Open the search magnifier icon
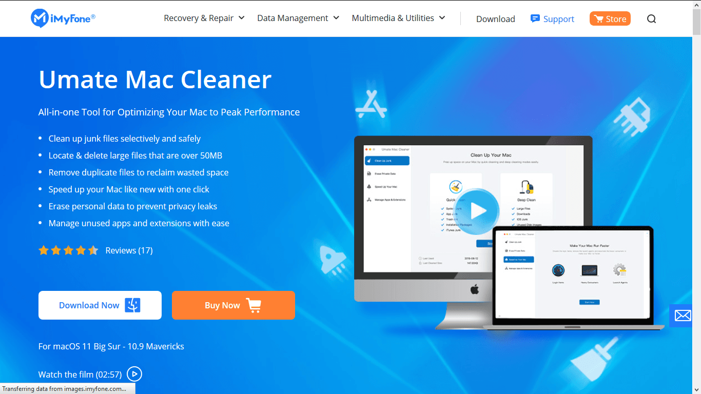 [x=651, y=19]
